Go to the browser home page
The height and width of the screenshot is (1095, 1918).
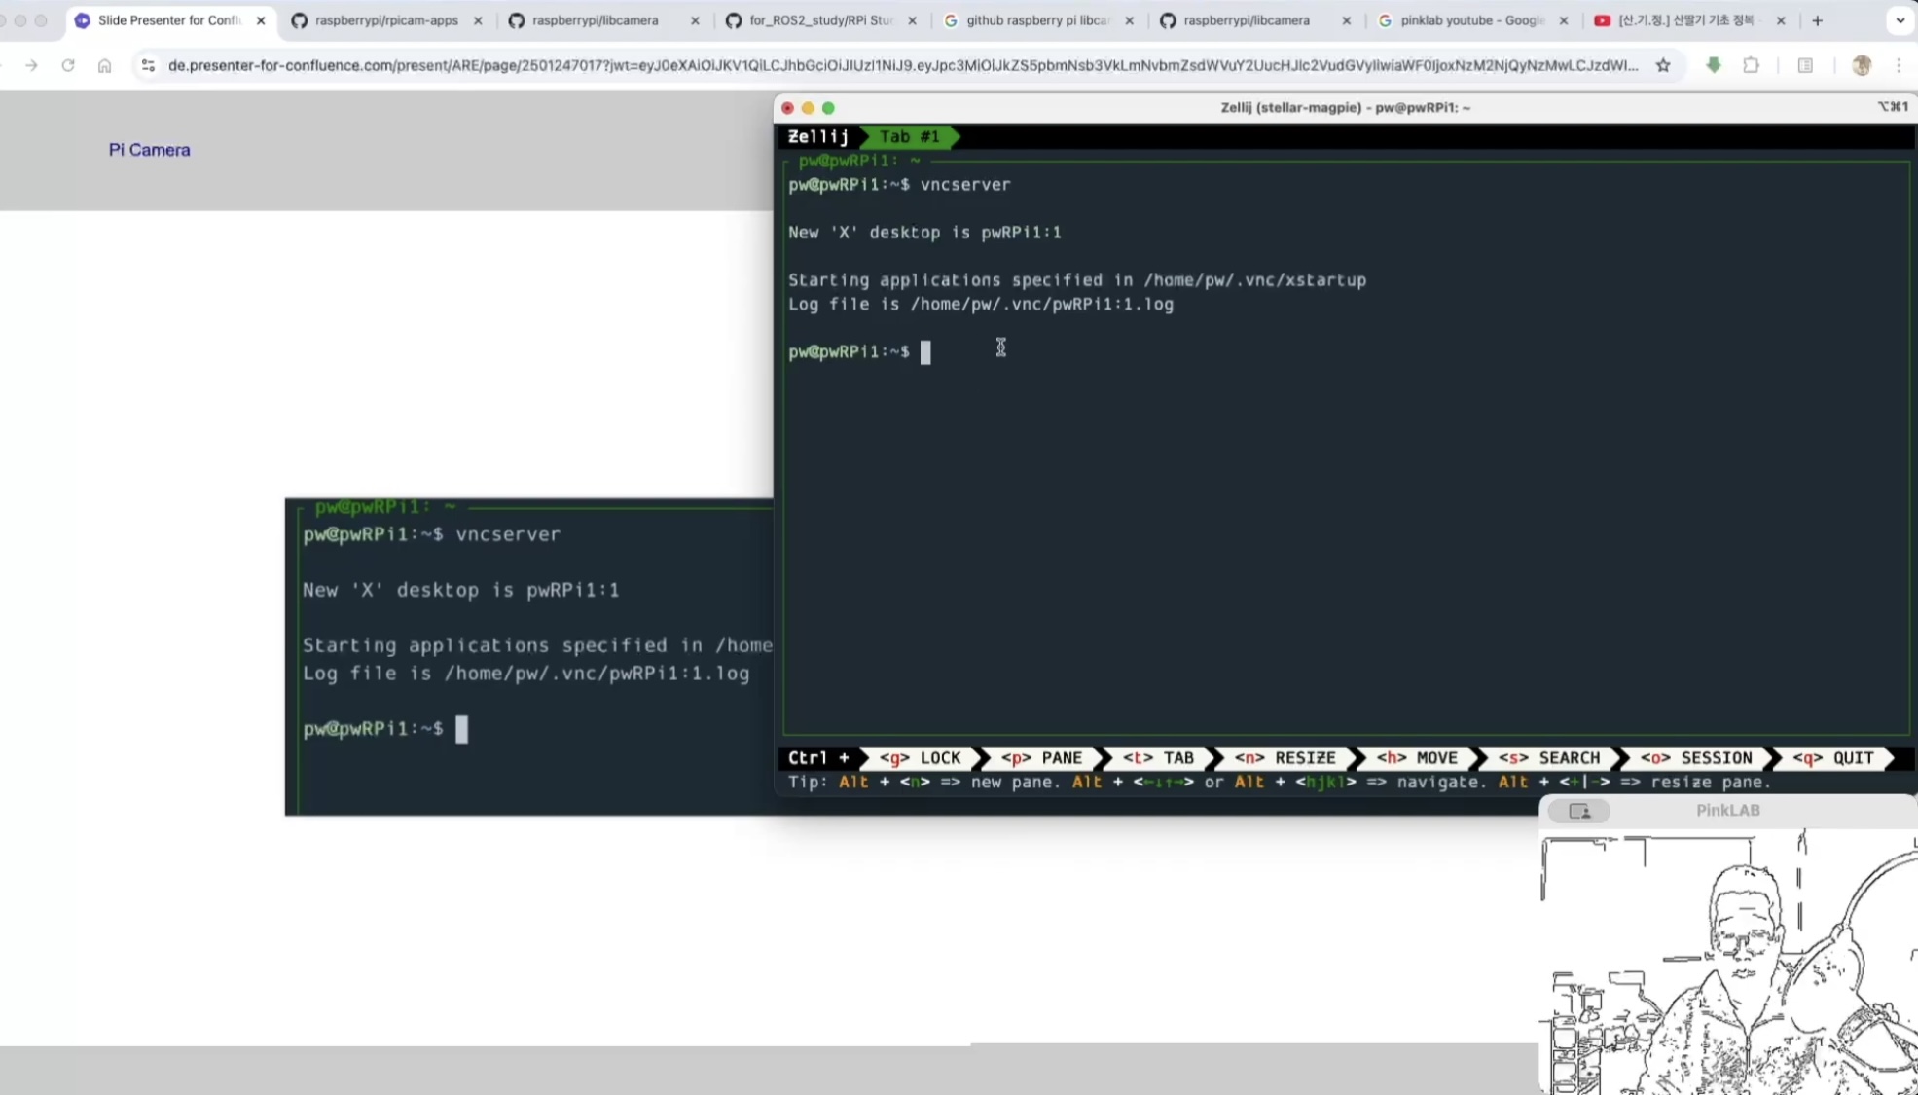click(x=104, y=65)
